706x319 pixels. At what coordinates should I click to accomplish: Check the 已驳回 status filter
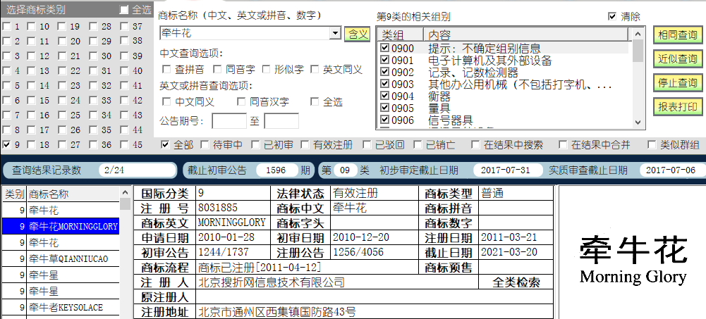(367, 144)
